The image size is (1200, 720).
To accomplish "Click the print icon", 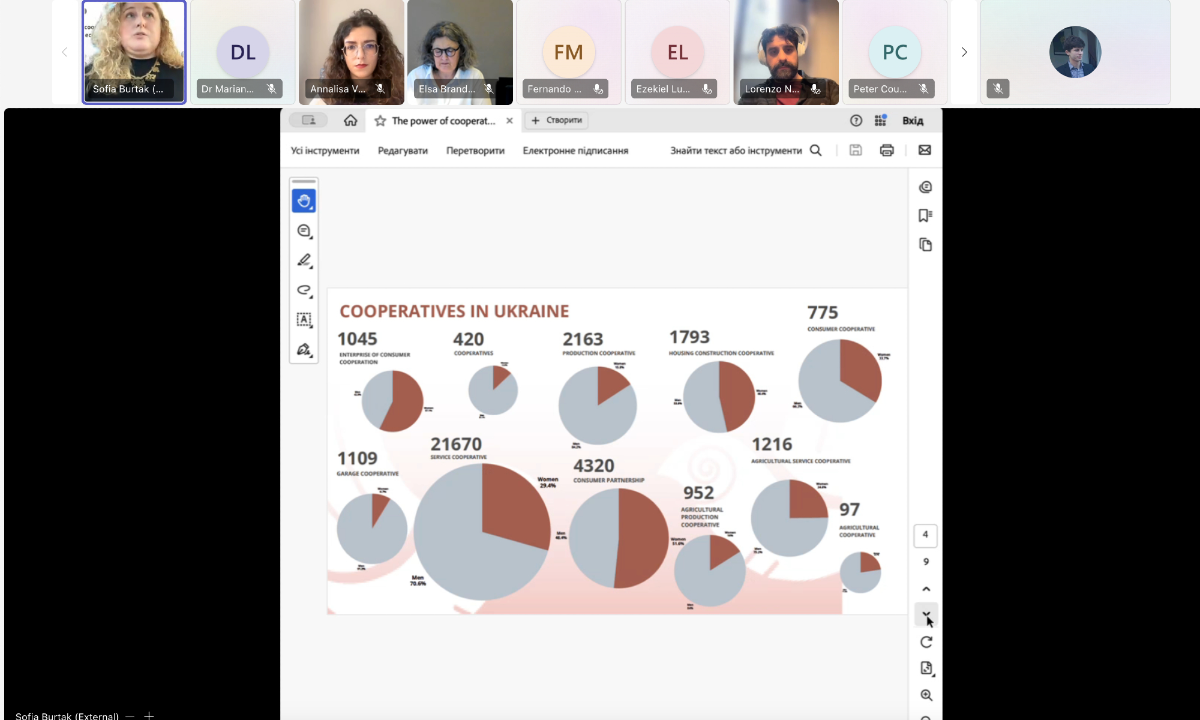I will coord(887,151).
